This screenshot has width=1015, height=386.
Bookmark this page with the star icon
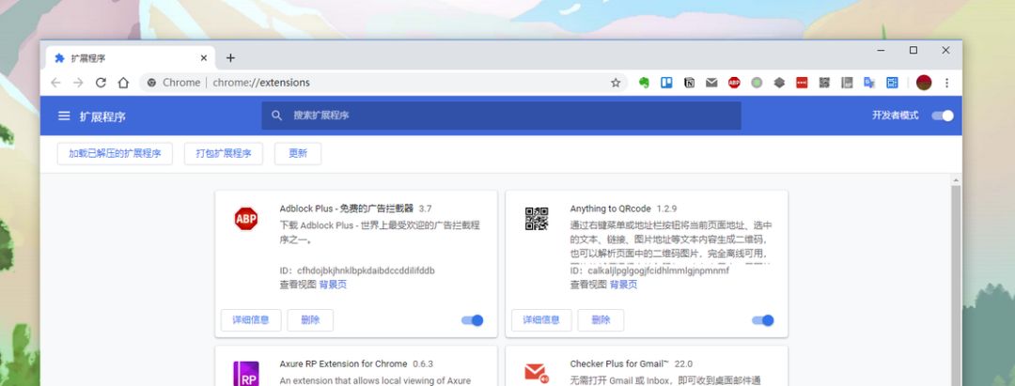616,83
